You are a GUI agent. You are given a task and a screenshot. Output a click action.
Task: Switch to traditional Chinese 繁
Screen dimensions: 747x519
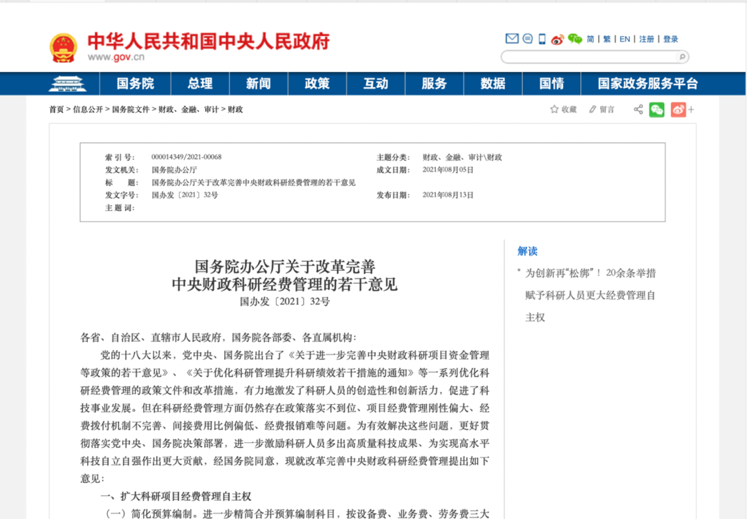coord(607,39)
